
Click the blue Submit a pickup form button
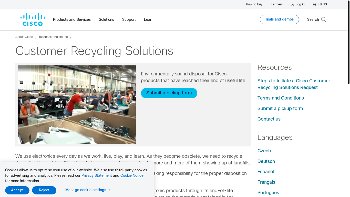(169, 93)
